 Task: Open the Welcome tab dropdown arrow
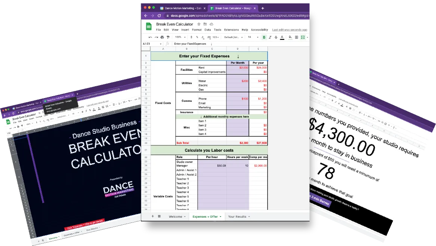click(185, 217)
